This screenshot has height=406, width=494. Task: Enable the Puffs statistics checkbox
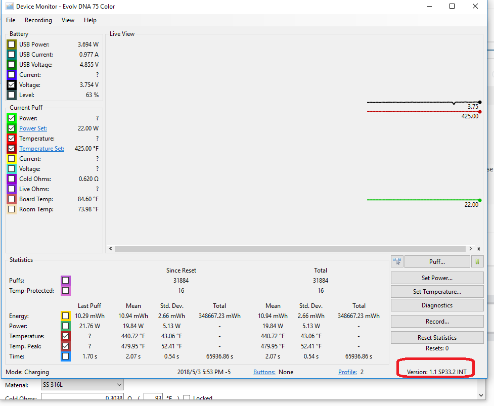point(66,281)
